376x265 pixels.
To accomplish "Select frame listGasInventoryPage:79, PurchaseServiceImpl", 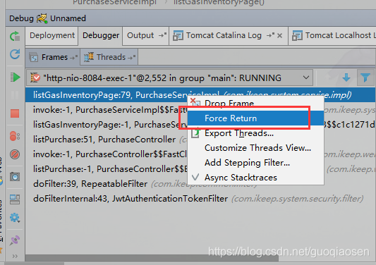I will 200,95.
